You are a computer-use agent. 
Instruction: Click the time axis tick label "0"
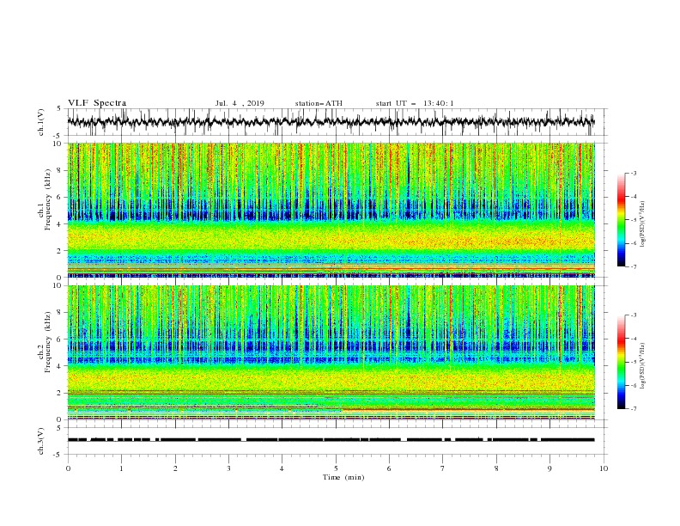(x=68, y=468)
